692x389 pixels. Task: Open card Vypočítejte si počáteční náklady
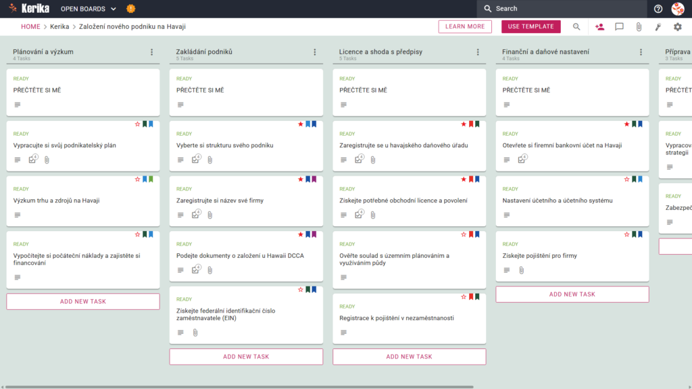pyautogui.click(x=83, y=259)
